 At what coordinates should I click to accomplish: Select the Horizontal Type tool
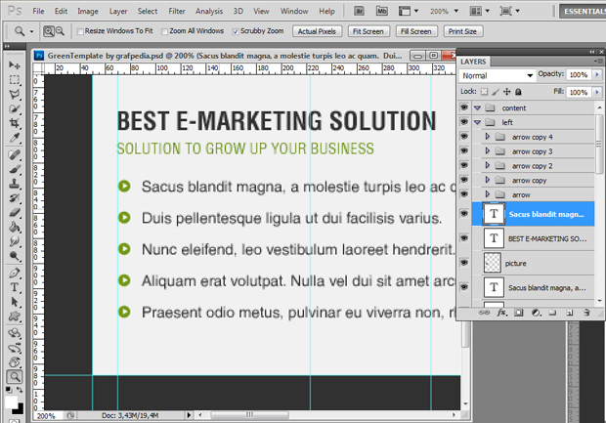(15, 287)
